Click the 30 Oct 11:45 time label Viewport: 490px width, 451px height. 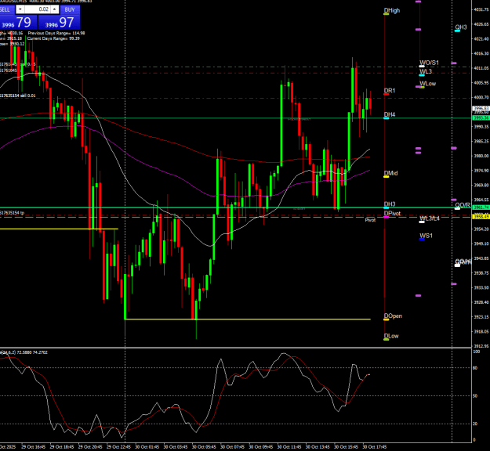[x=289, y=447]
